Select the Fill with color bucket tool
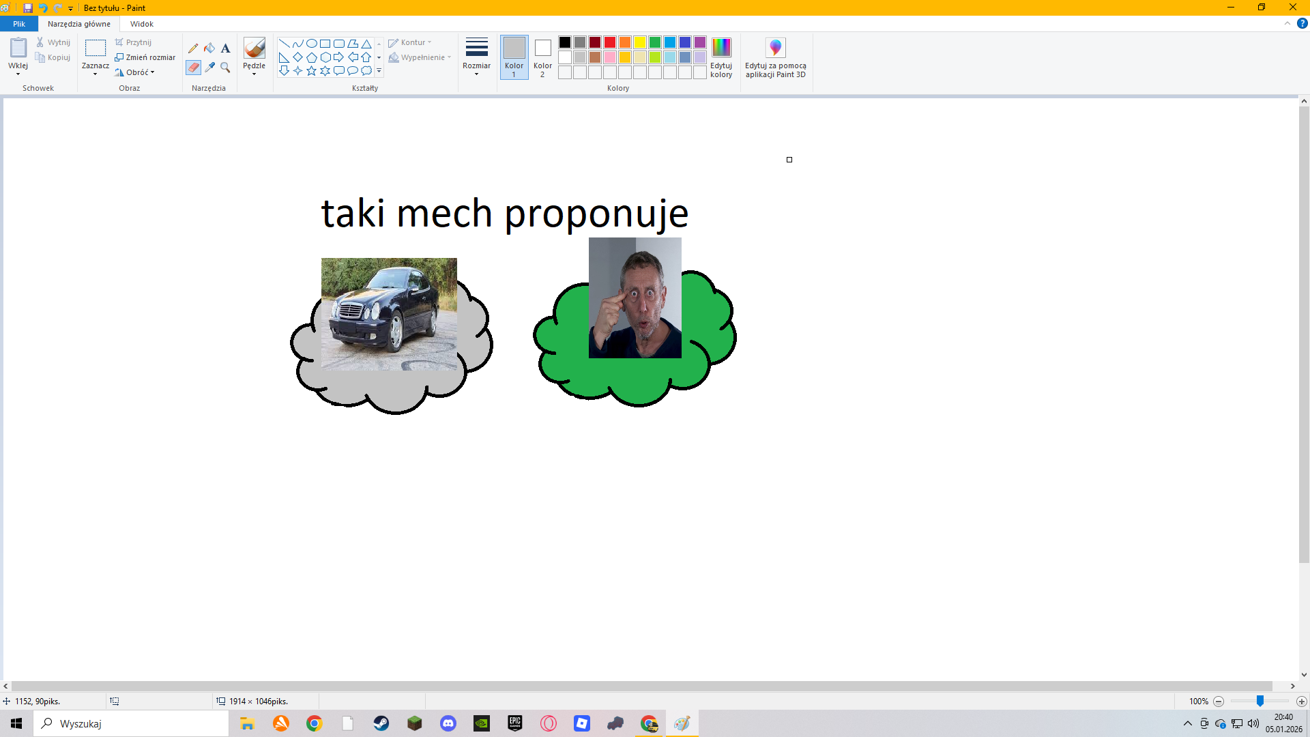The image size is (1310, 737). 209,48
